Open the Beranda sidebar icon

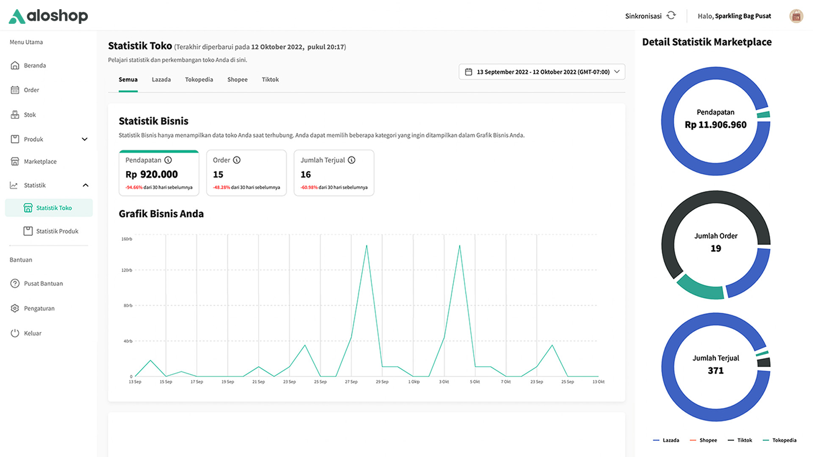15,65
